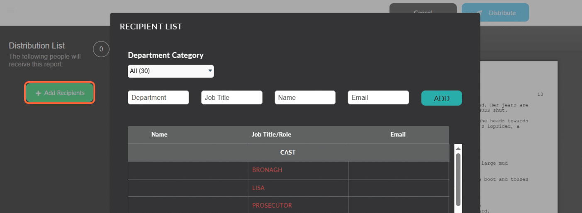Focus the Department input field
This screenshot has height=213, width=582.
pyautogui.click(x=158, y=97)
